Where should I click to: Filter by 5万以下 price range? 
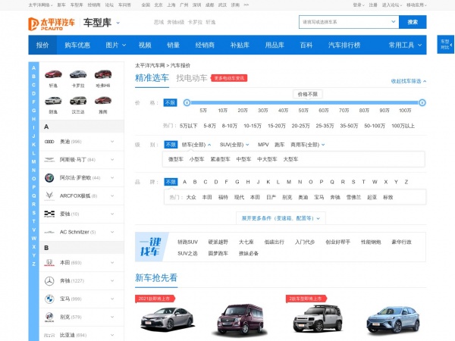188,126
